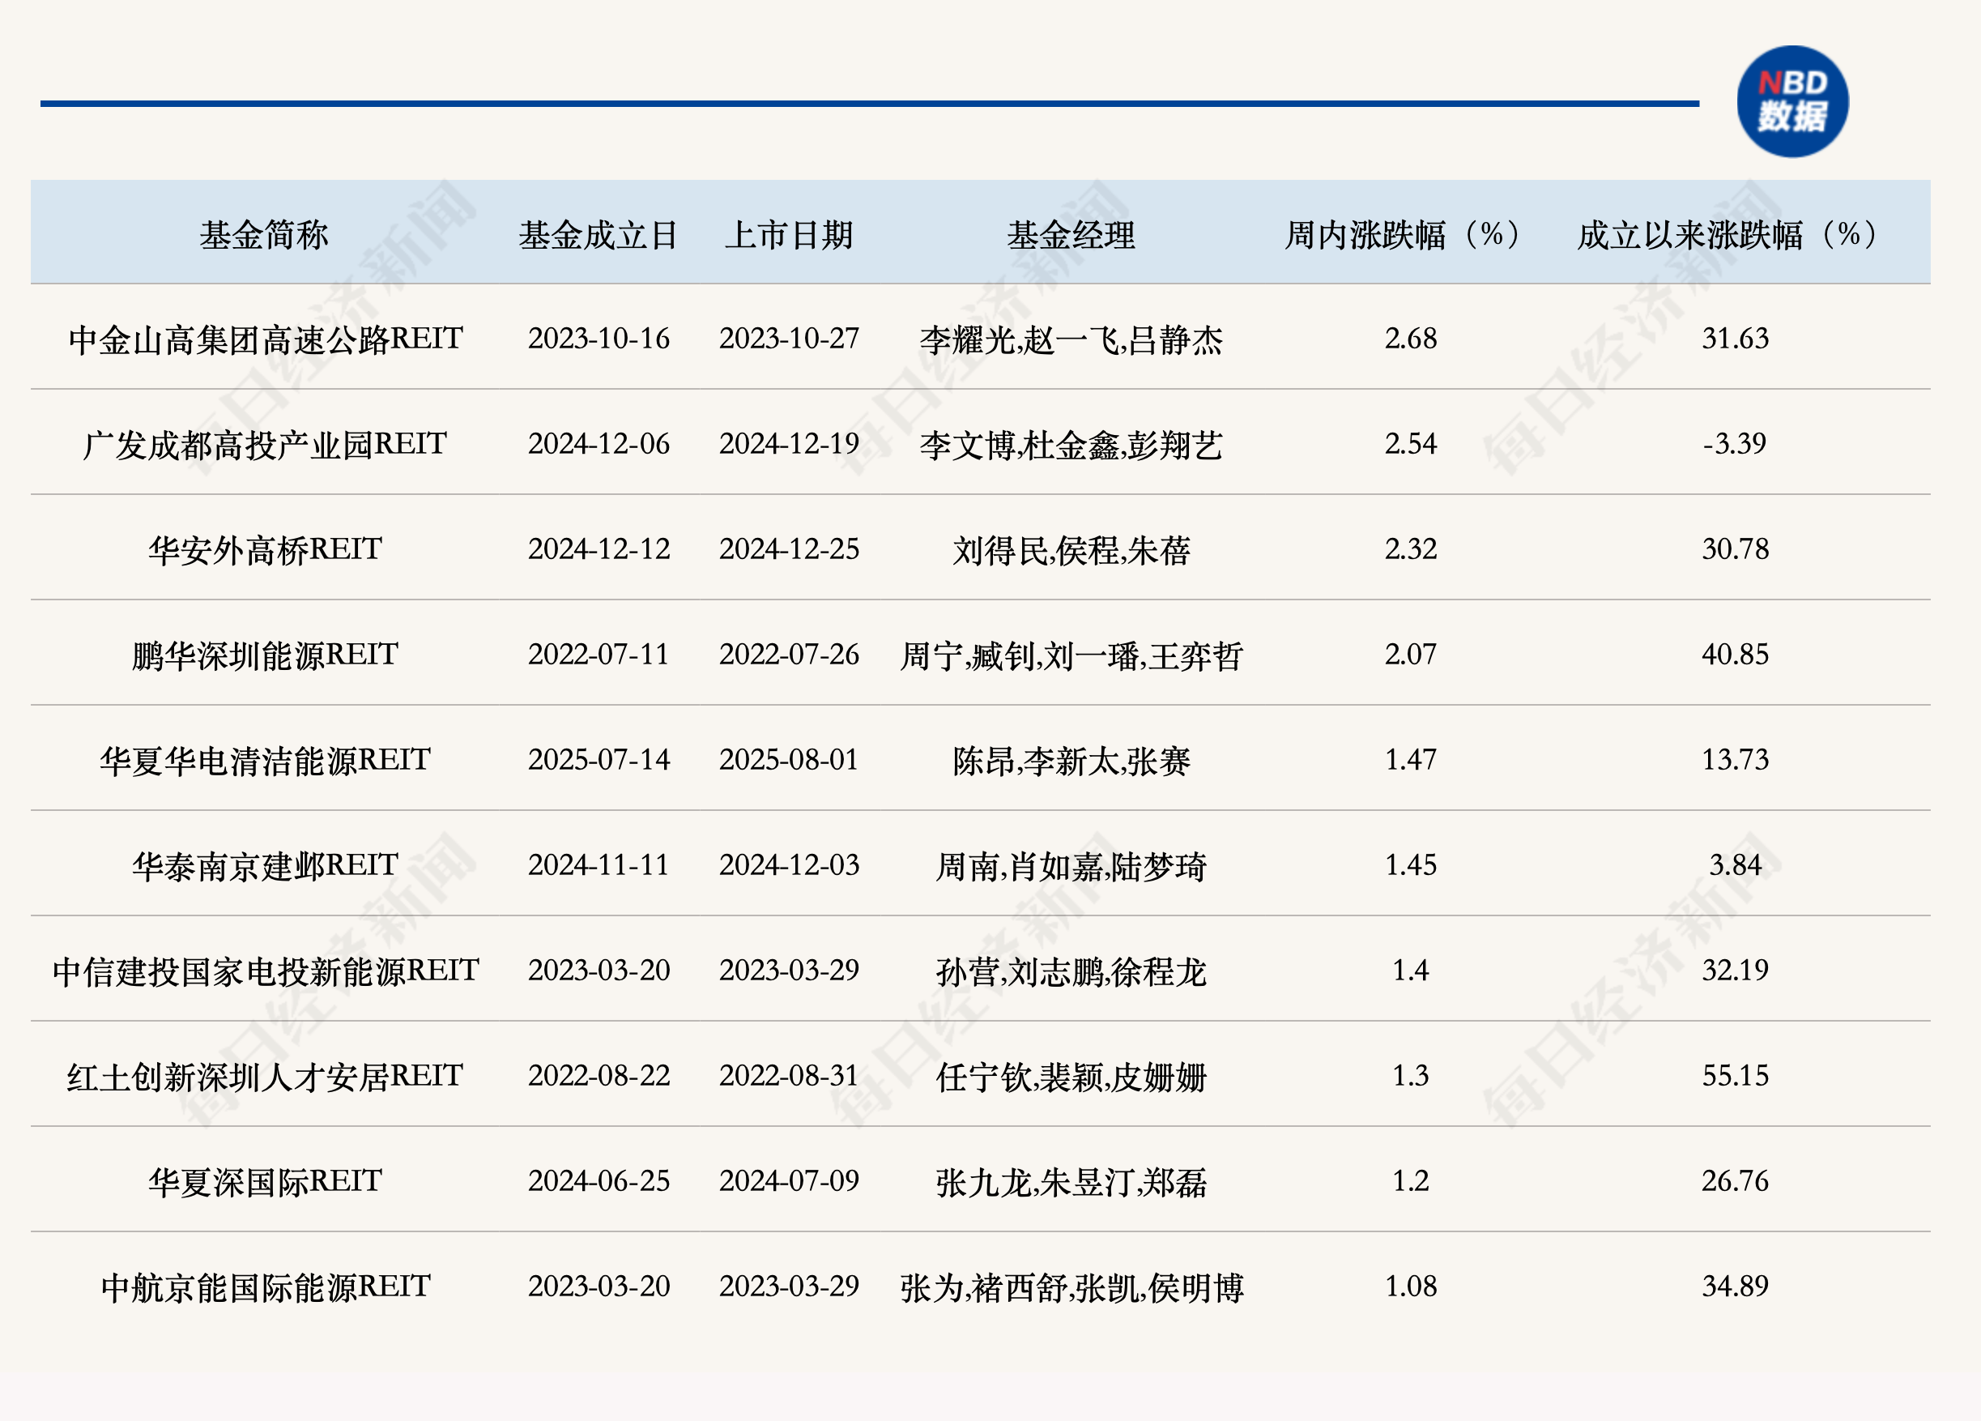
Task: Select listing date 2024-12-25
Action: [x=789, y=550]
